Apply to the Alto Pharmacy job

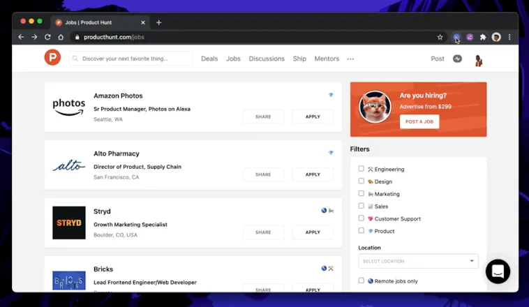tap(313, 174)
